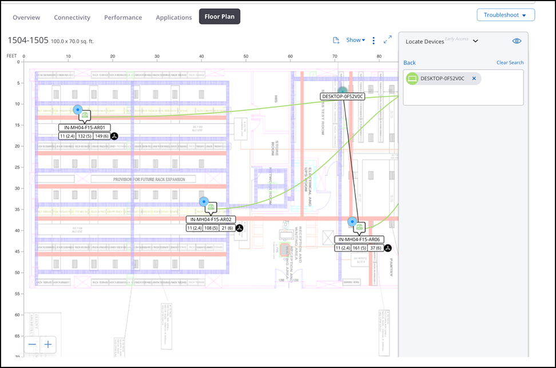Select the IN-MH04-F15-AR06 access point icon
Image resolution: width=556 pixels, height=368 pixels.
[359, 228]
